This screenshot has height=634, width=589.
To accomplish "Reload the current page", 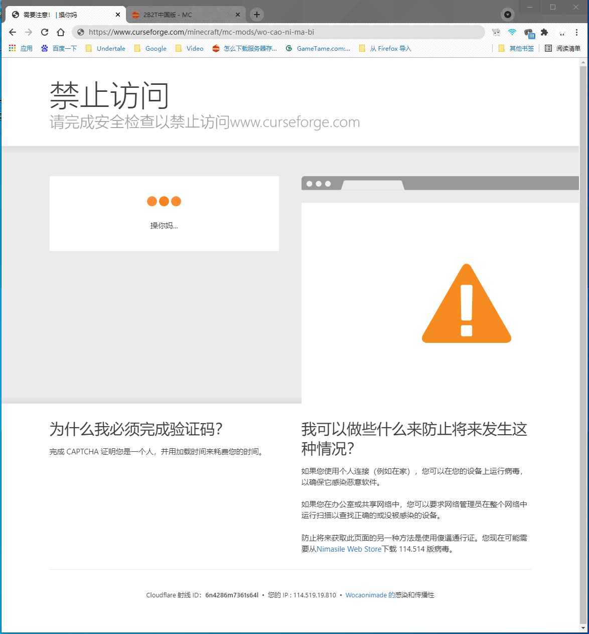I will click(45, 32).
